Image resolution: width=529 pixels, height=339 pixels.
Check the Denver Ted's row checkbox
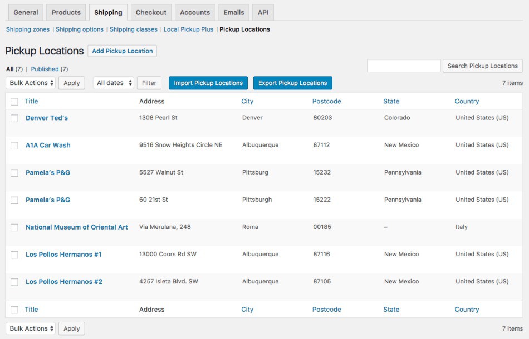[14, 118]
